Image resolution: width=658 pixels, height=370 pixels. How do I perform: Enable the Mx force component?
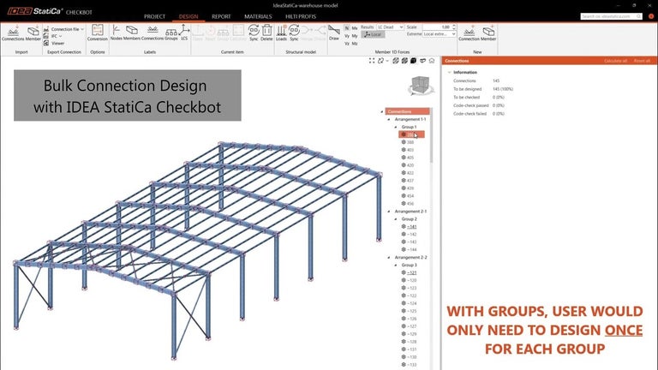click(x=355, y=28)
